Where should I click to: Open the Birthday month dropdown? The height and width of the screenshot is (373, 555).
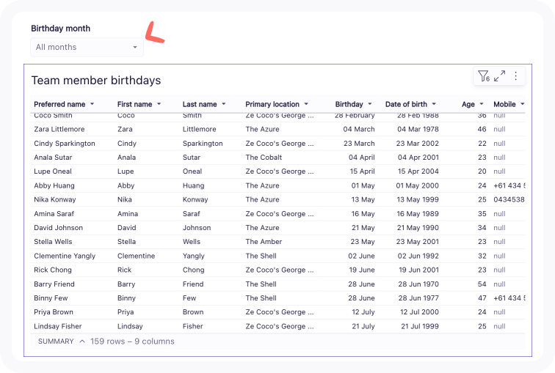point(87,47)
